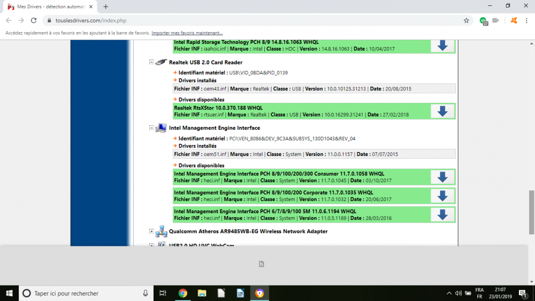Open Windows Start menu

coord(9,293)
